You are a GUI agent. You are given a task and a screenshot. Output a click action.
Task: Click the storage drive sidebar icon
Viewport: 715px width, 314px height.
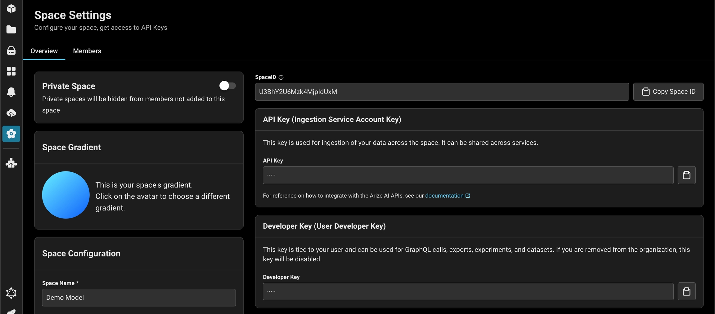click(x=11, y=50)
